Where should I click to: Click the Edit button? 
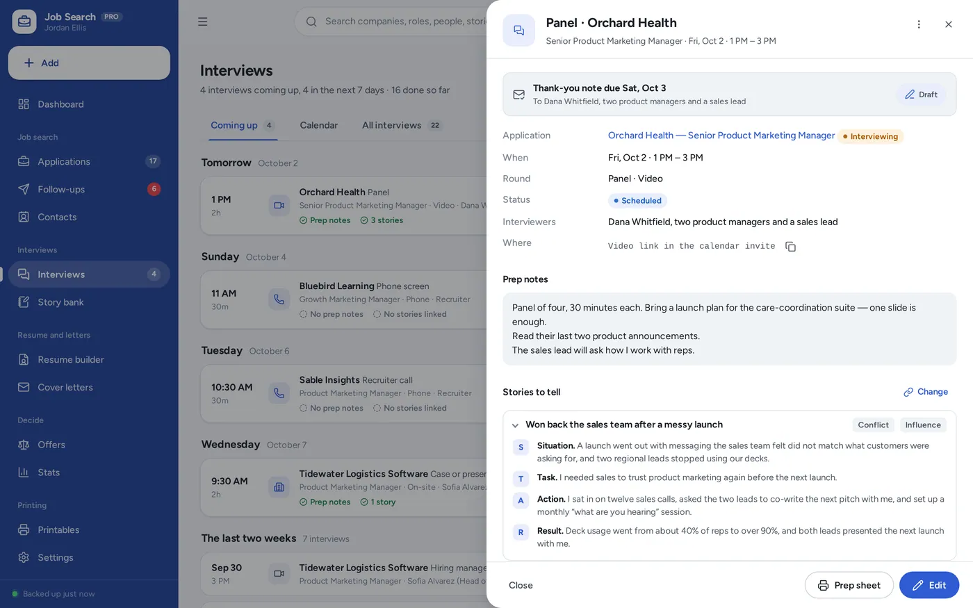(x=929, y=585)
